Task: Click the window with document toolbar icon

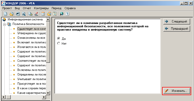Action: pyautogui.click(x=55, y=14)
